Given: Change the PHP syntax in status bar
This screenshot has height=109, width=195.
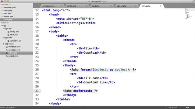Looking at the screenshot, I should click(187, 108).
